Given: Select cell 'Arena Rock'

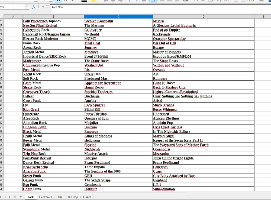Looking at the screenshot, I should coord(53,47).
